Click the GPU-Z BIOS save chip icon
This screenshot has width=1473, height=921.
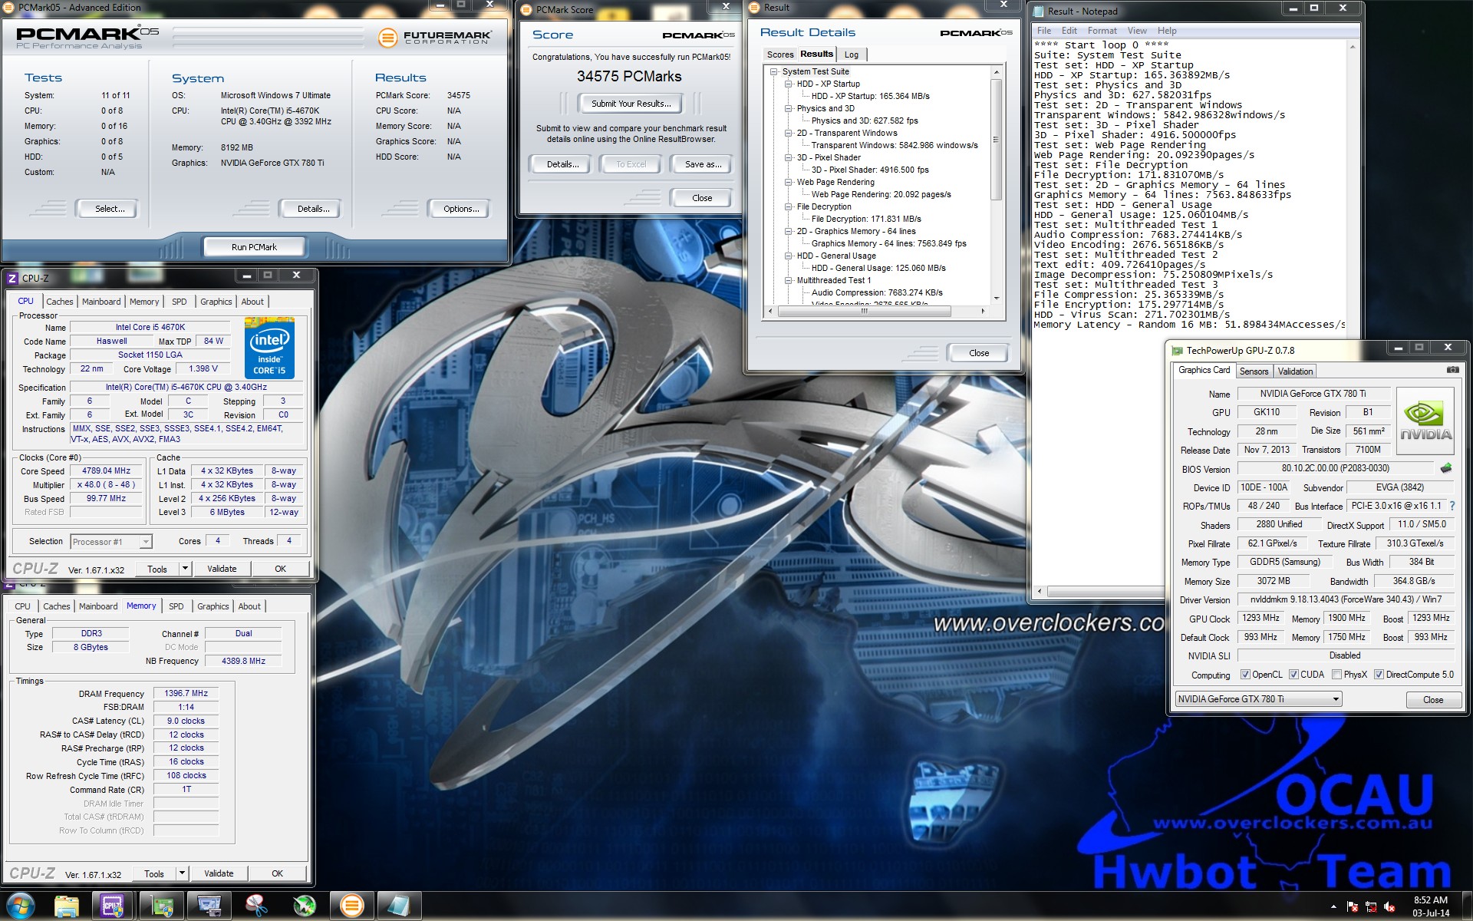(x=1446, y=467)
